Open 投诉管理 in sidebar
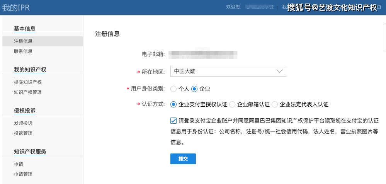The height and width of the screenshot is (184, 386). click(x=23, y=133)
